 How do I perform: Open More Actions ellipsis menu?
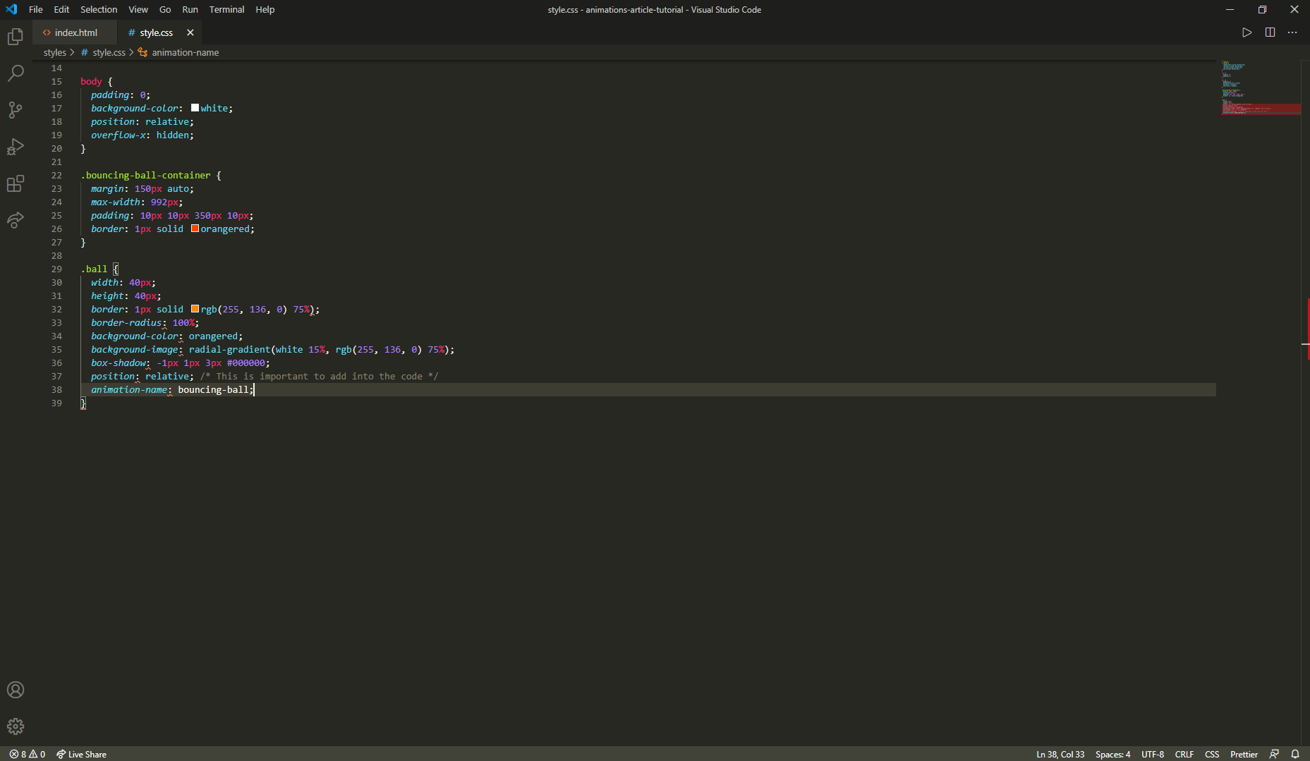pos(1292,32)
